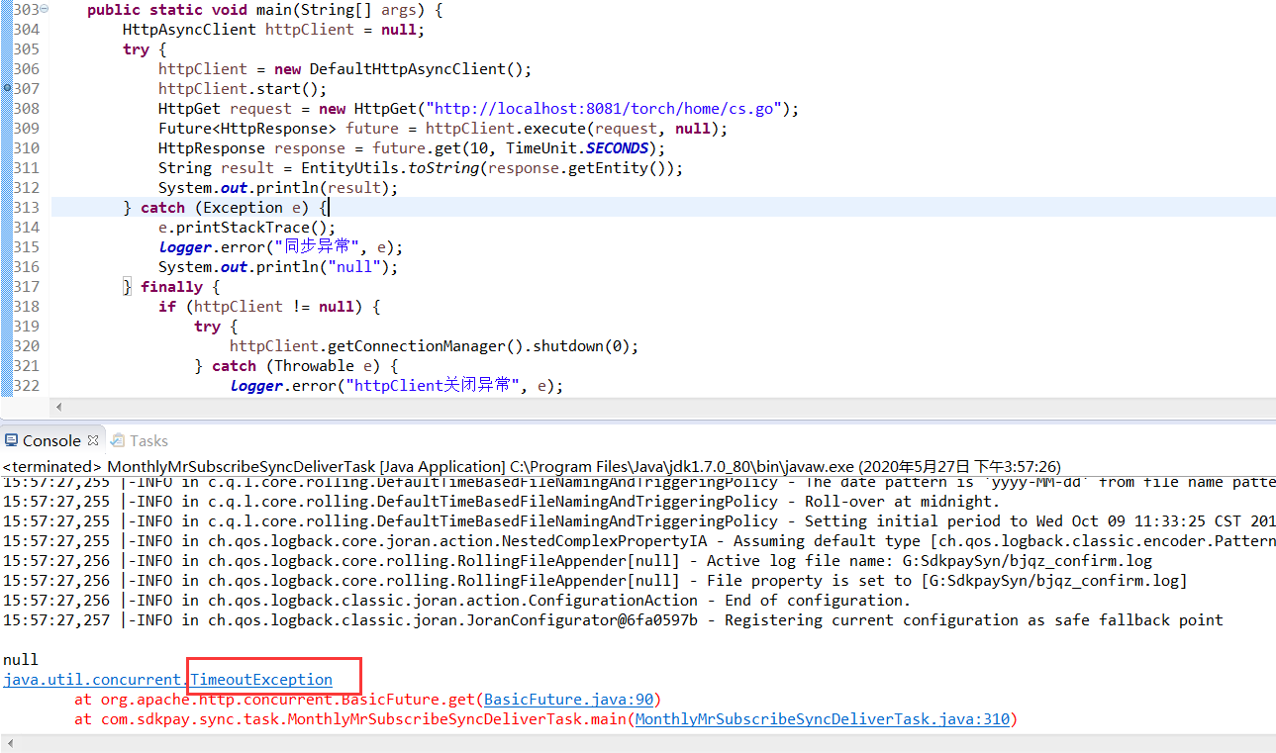1276x753 pixels.
Task: Open the BasicFuture.java:90 stack trace link
Action: (567, 699)
